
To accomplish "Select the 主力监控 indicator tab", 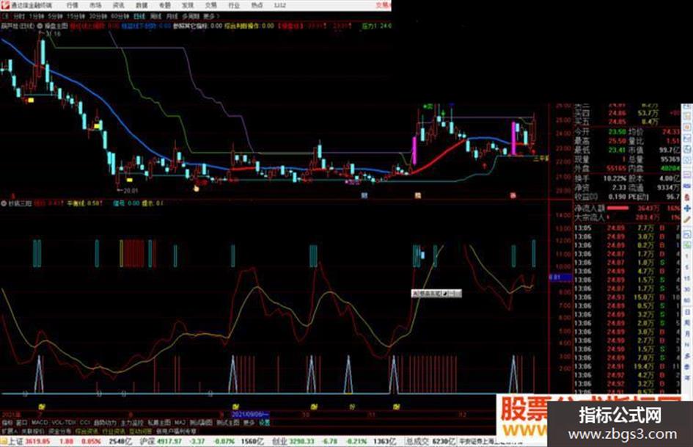I will [132, 423].
